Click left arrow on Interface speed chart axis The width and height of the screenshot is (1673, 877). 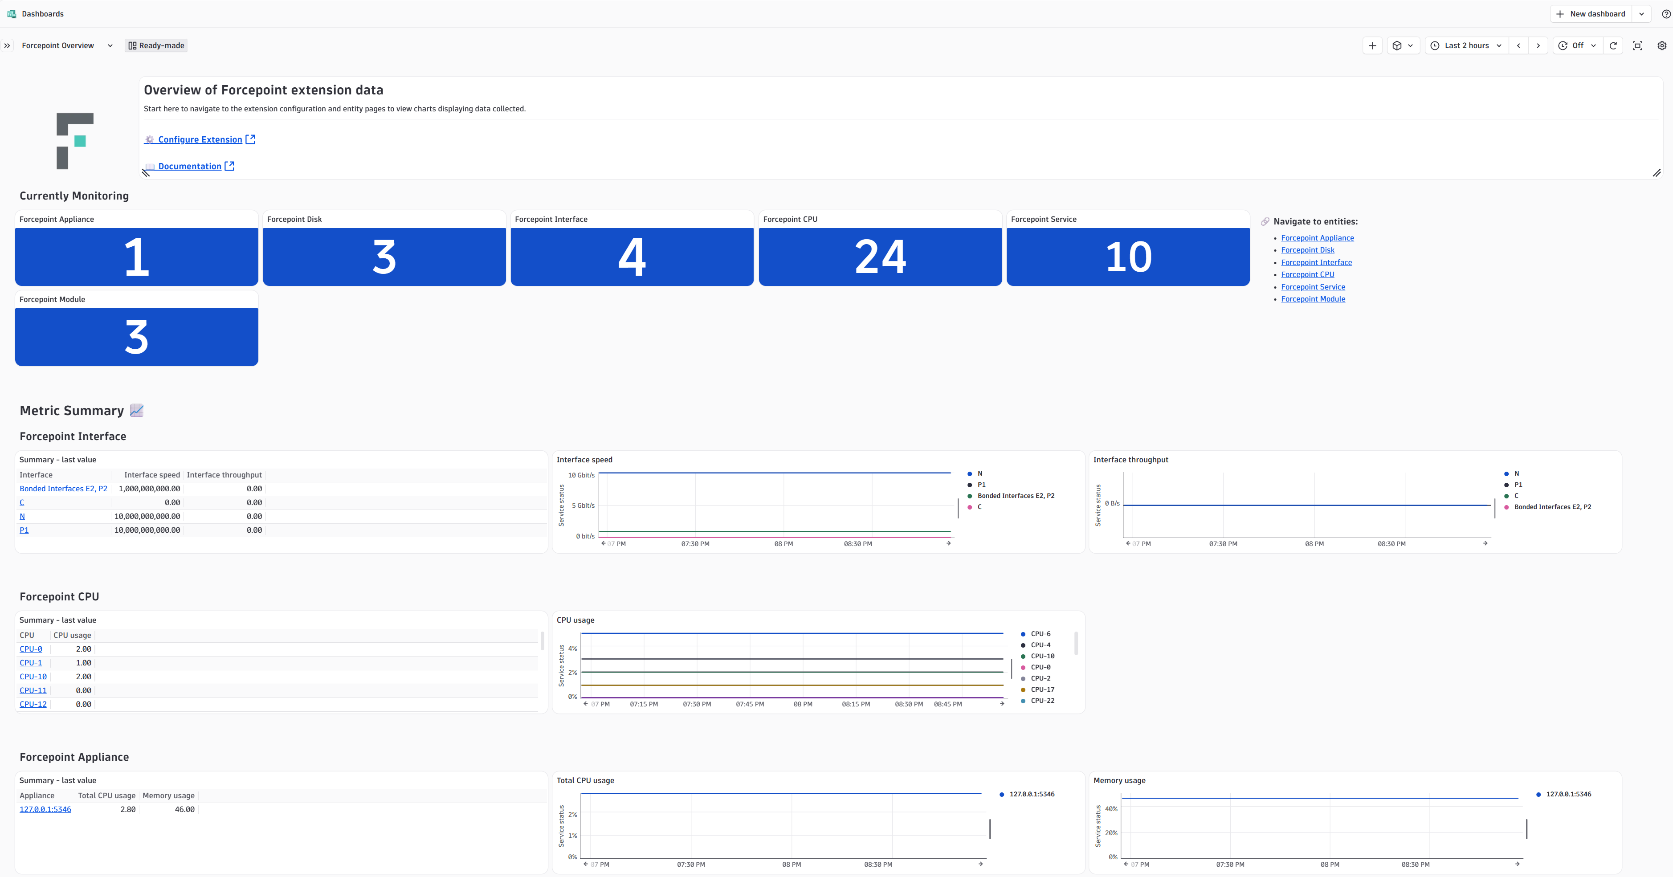[x=604, y=543]
